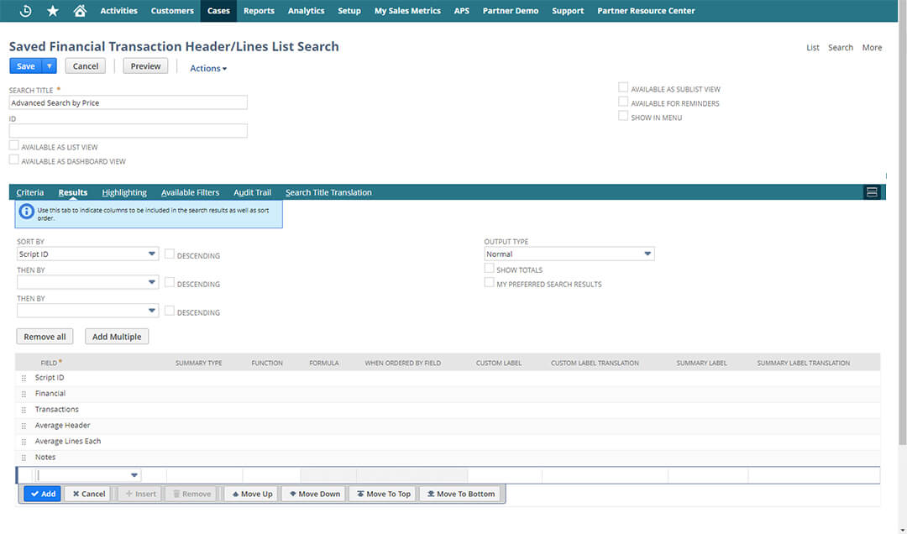Open the Save button dropdown arrow
The height and width of the screenshot is (534, 907).
coord(50,66)
